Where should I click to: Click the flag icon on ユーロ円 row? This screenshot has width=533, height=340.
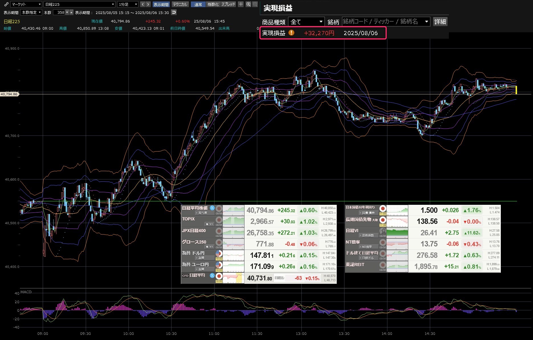pos(219,265)
